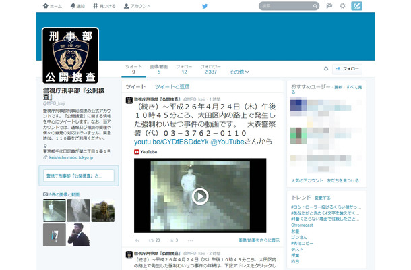The width and height of the screenshot is (411, 270).
Task: Switch to ツイート timeline tab
Action: point(135,86)
